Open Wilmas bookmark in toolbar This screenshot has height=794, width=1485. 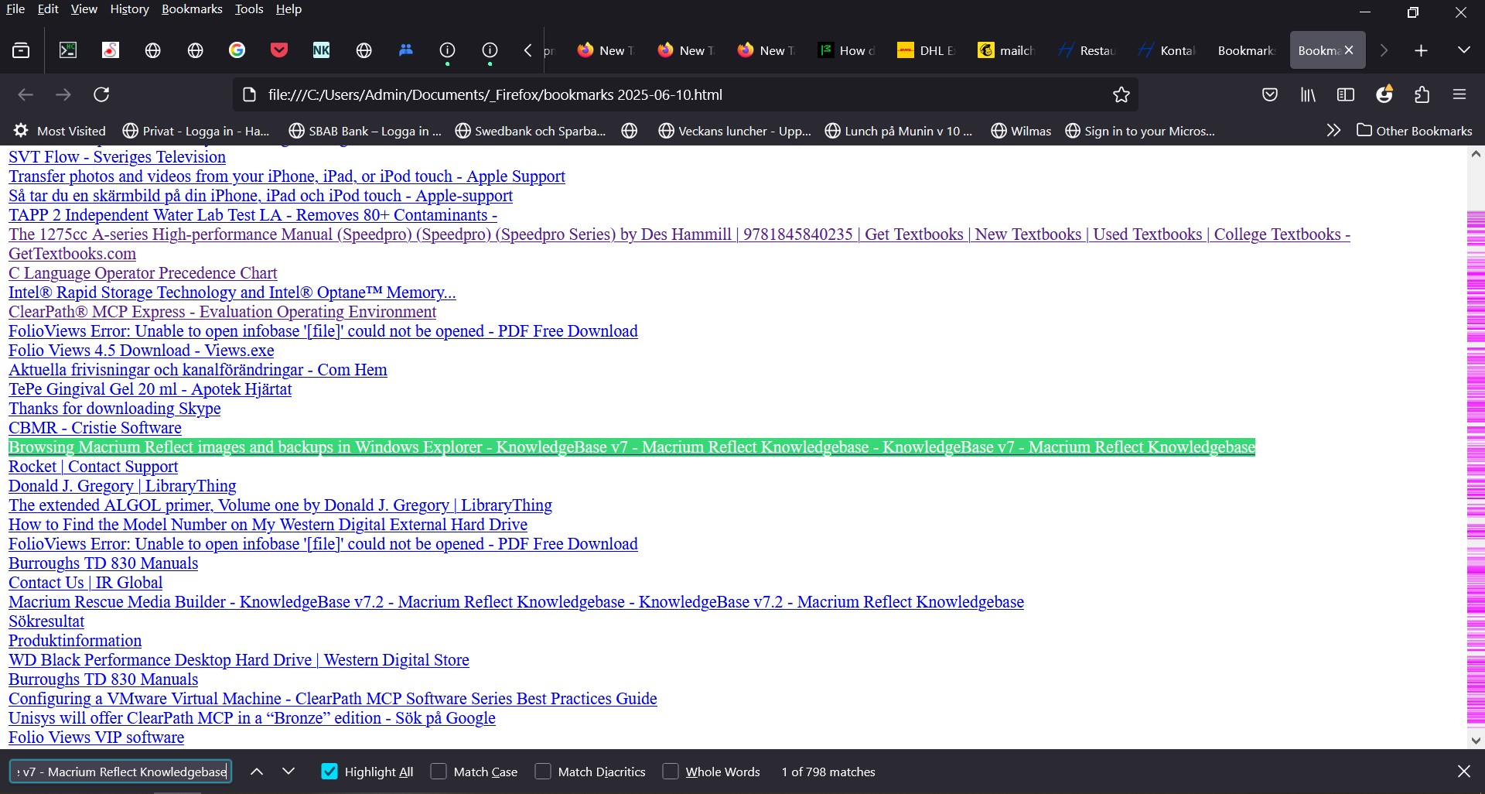click(x=1021, y=131)
